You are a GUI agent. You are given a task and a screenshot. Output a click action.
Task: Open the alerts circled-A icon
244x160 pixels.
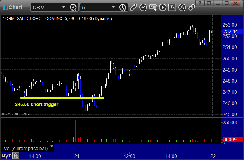pos(182,7)
